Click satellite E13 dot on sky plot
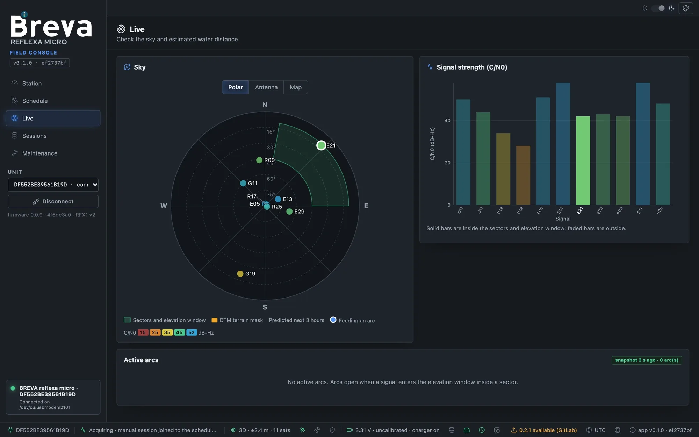 pos(278,199)
